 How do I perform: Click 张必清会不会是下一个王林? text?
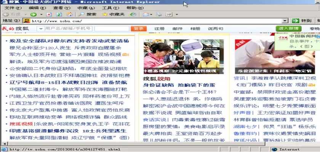pos(180,92)
